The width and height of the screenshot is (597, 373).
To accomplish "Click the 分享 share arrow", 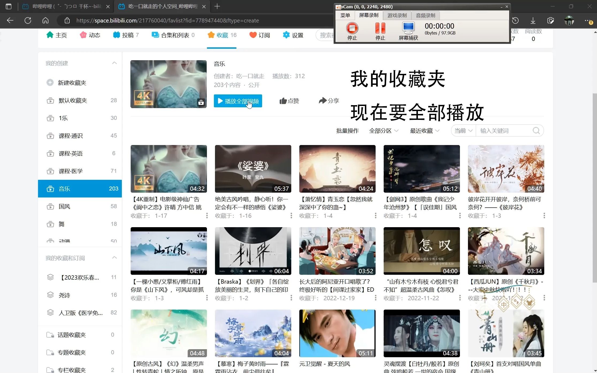I will [323, 101].
